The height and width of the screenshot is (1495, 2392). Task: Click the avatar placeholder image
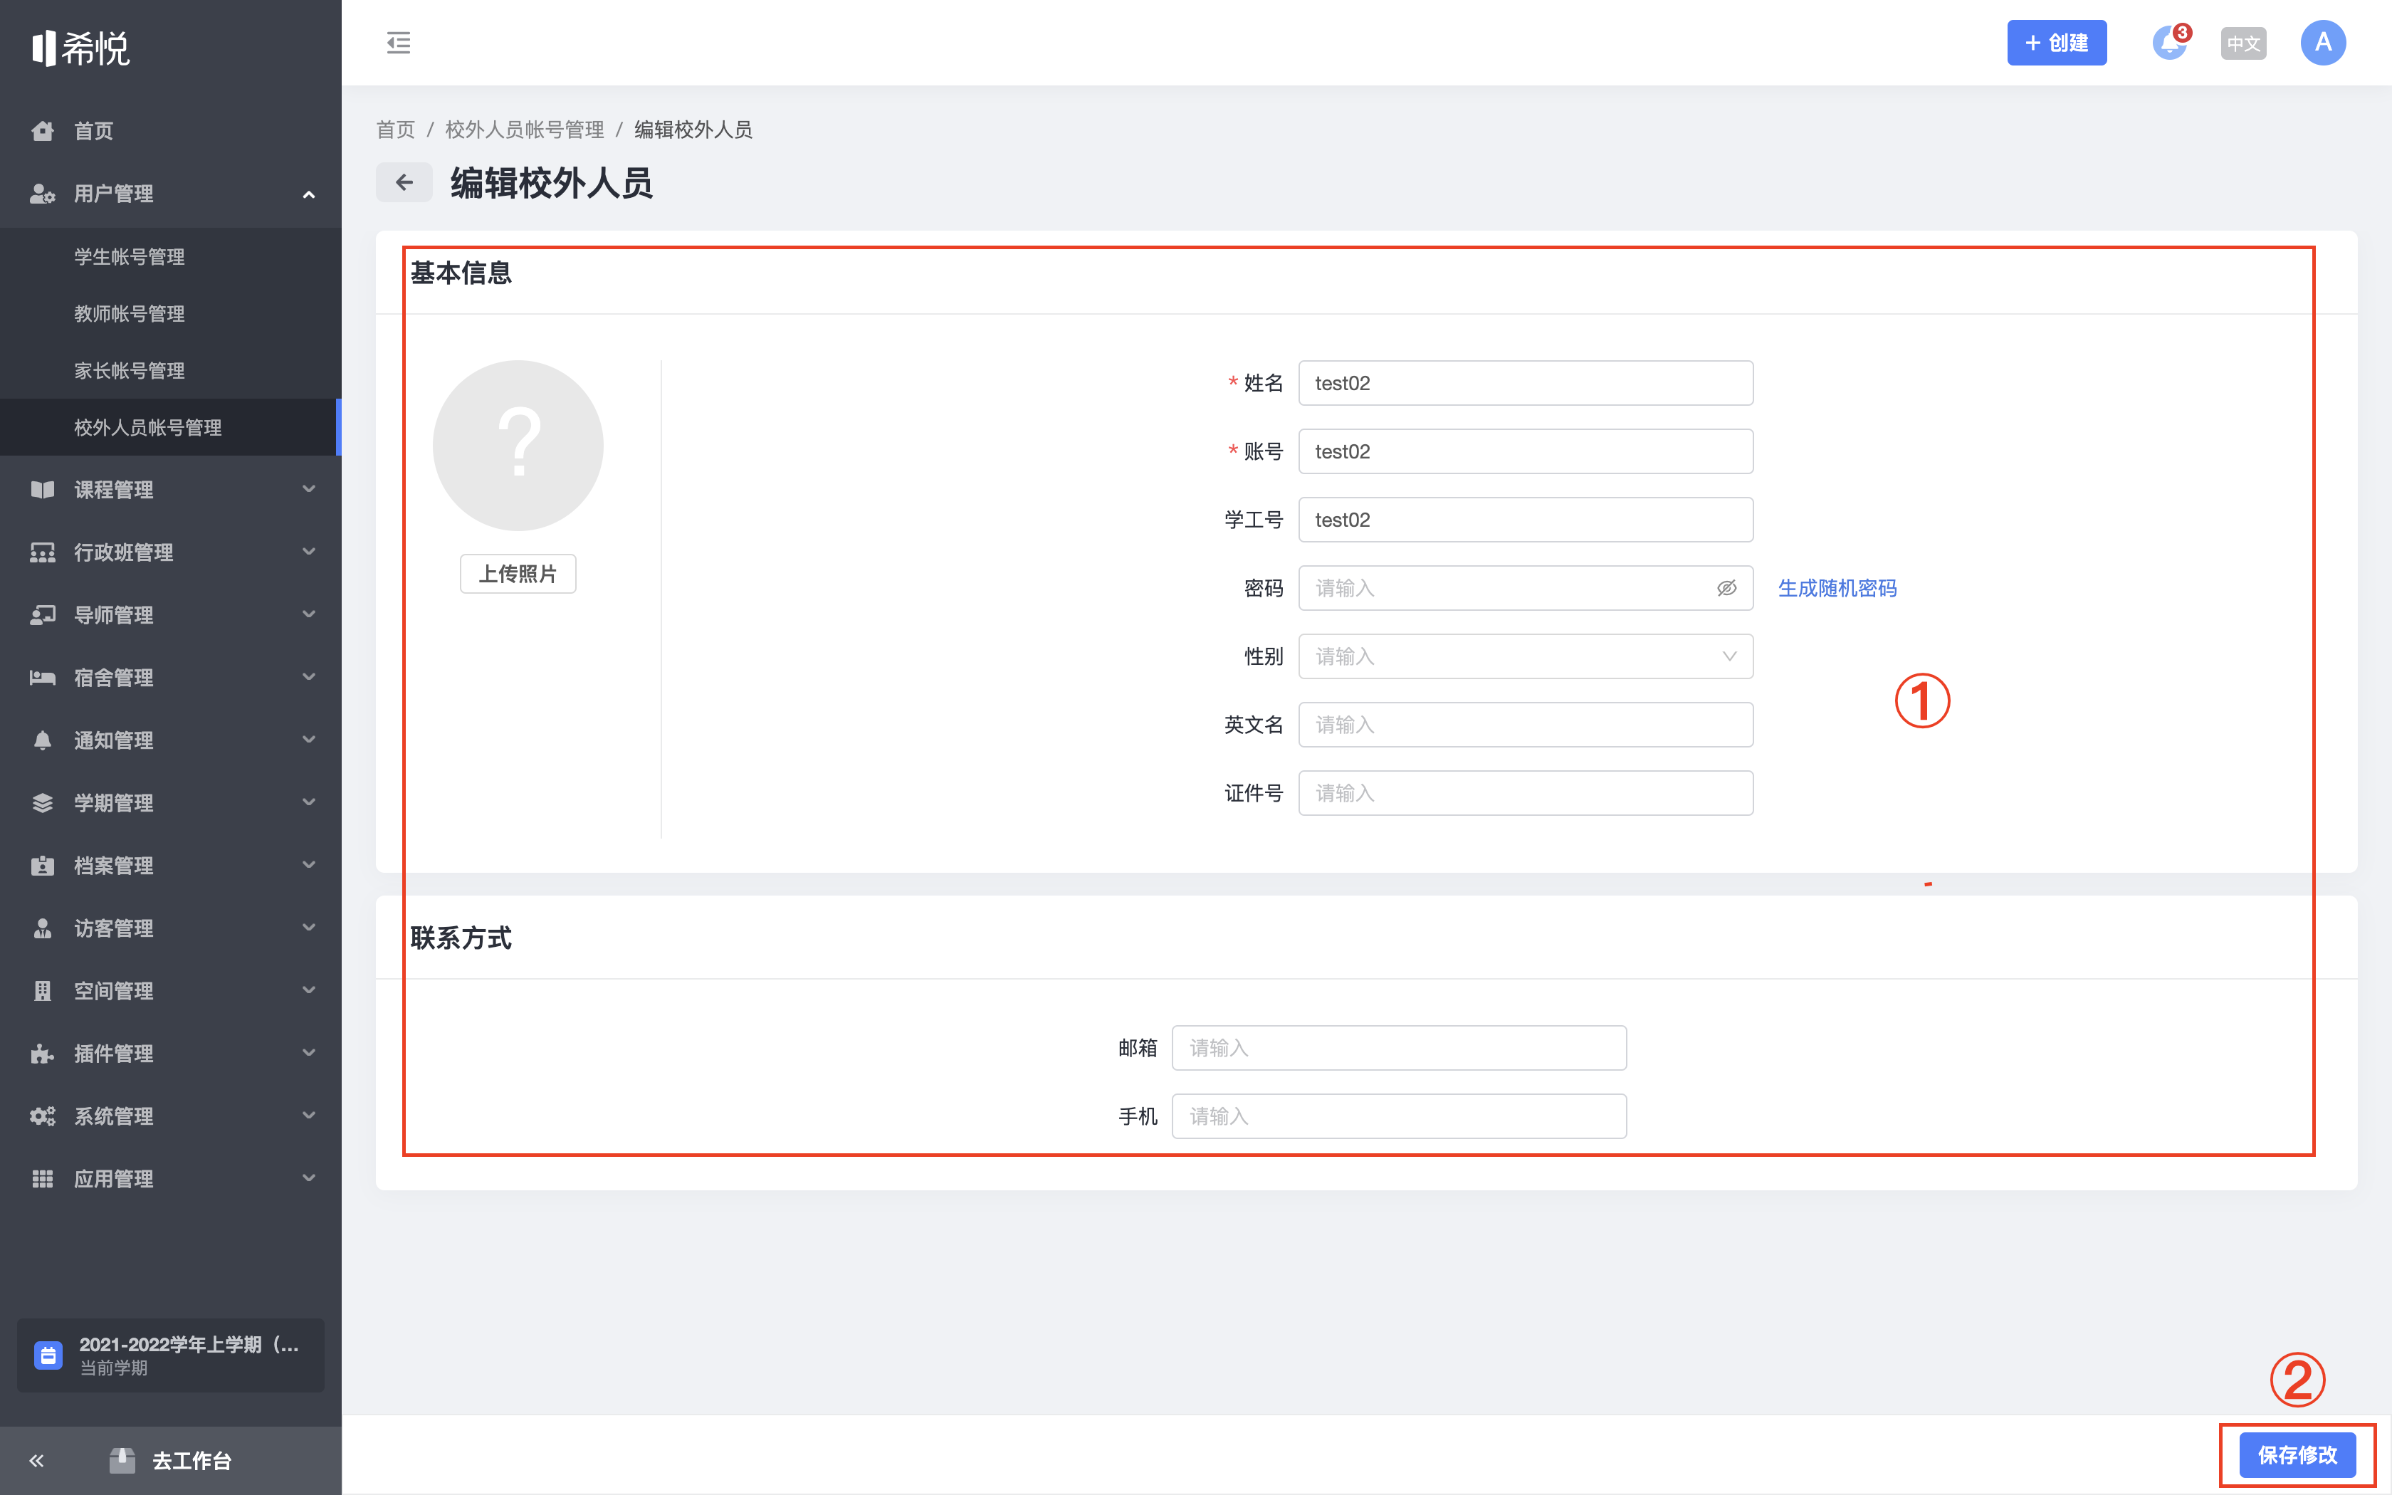point(518,445)
